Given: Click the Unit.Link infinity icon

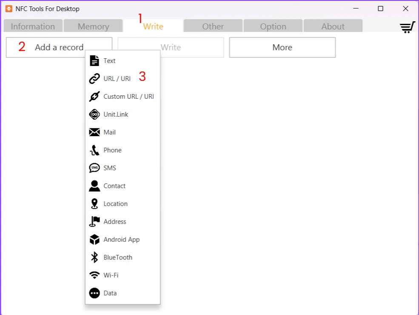Looking at the screenshot, I should point(94,115).
